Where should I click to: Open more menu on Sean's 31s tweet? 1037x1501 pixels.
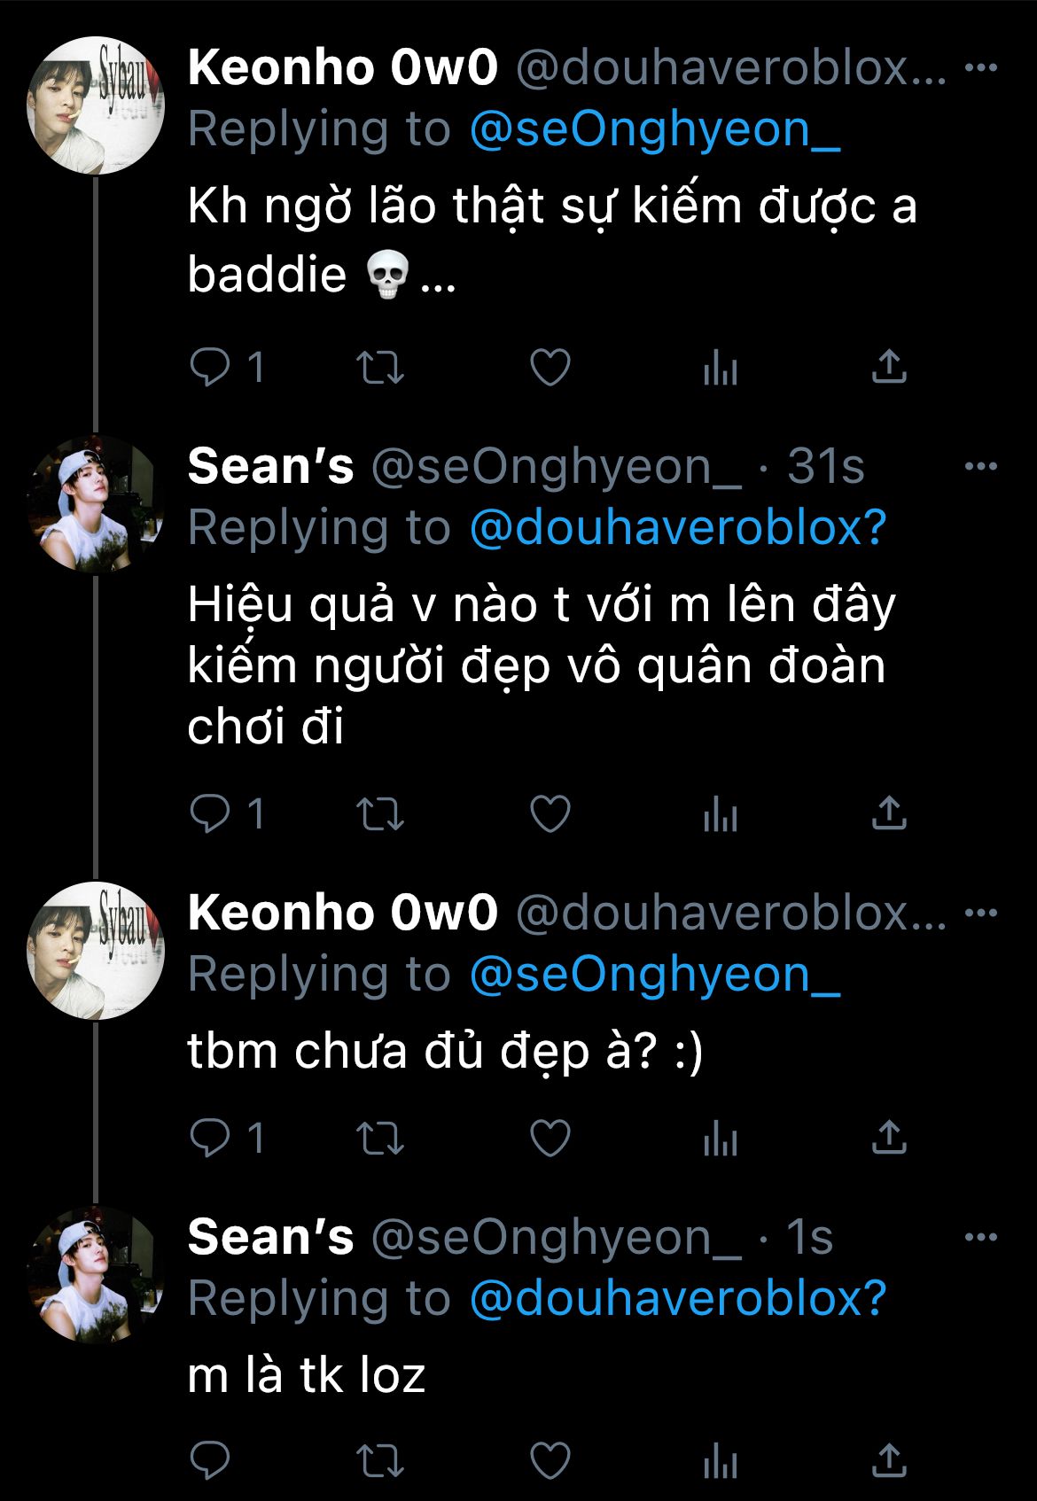pyautogui.click(x=980, y=467)
